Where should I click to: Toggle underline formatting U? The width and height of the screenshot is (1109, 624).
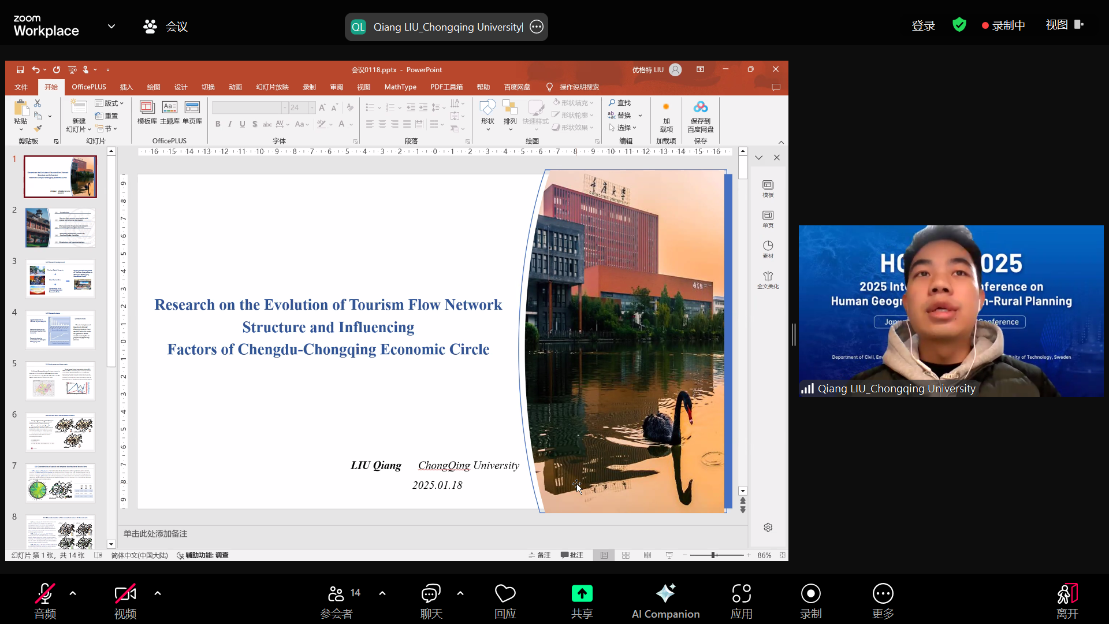(x=243, y=124)
